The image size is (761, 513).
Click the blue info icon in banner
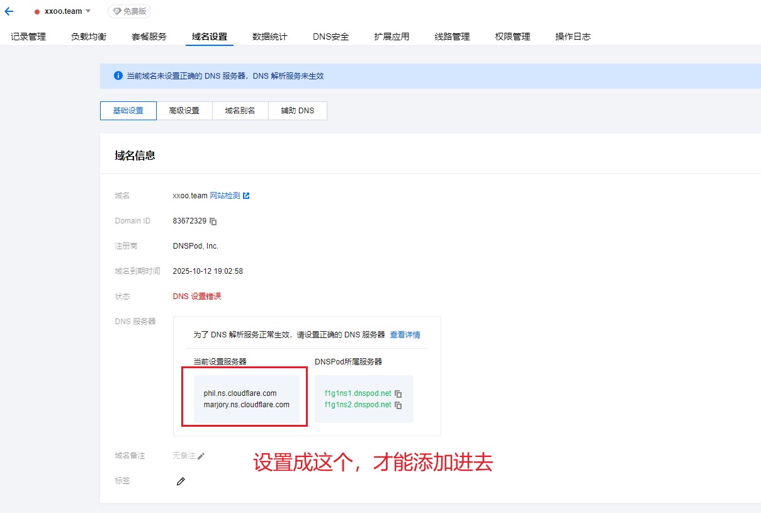(118, 76)
